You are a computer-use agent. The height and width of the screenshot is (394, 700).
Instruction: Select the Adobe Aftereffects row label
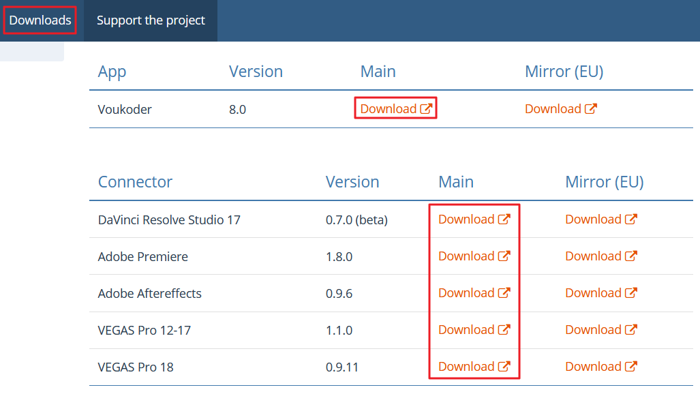pos(149,294)
